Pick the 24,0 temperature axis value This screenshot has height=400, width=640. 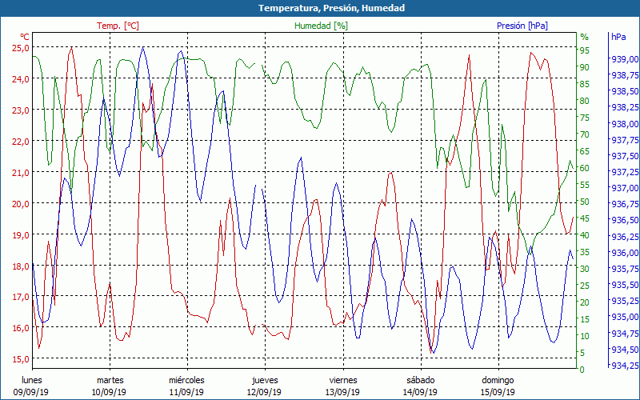(22, 78)
